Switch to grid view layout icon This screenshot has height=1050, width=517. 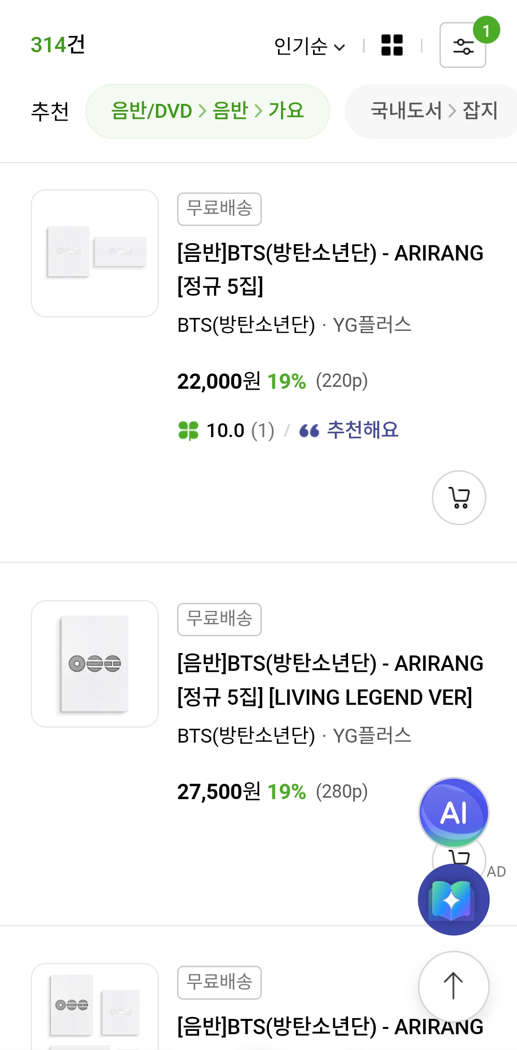(392, 45)
